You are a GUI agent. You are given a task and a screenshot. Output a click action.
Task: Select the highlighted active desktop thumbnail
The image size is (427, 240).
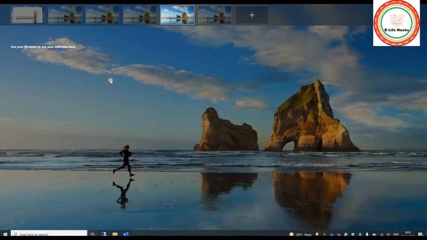tap(177, 15)
